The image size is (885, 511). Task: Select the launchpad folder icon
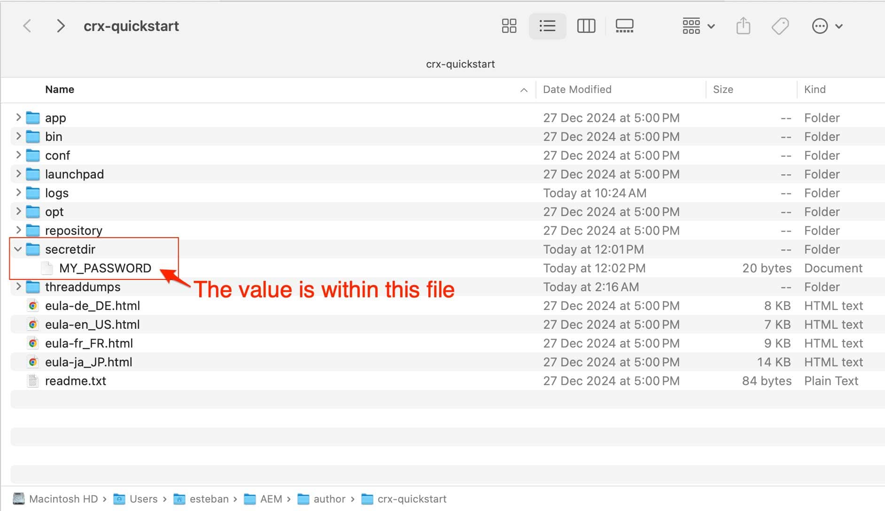pos(33,174)
